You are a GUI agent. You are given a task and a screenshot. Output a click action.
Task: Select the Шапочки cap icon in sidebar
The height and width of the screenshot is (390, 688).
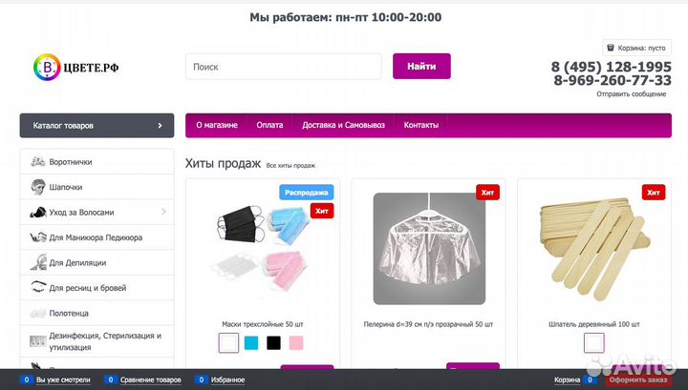38,187
